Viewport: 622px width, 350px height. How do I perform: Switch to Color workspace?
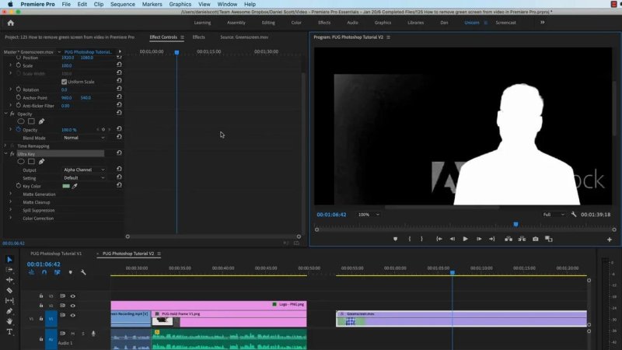click(x=296, y=23)
